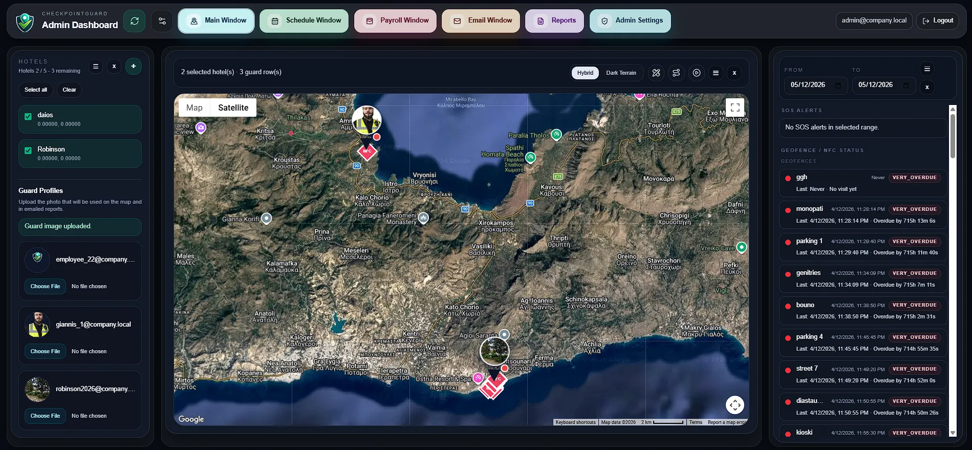
Task: Click the Panagia Faneromeni Monastery pin
Action: pos(423,218)
